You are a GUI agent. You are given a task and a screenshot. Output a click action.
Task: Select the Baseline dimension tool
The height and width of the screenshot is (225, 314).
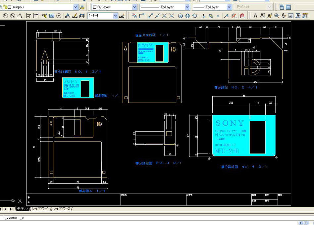28,16
